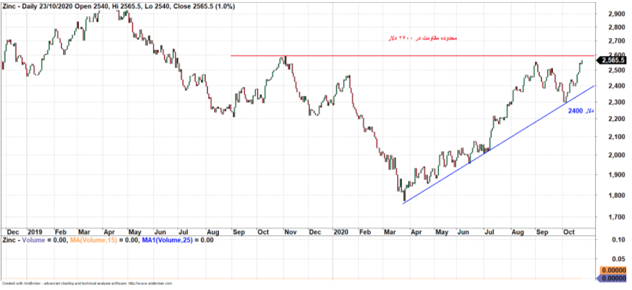Click the 2019 year label on time axis

coord(35,230)
